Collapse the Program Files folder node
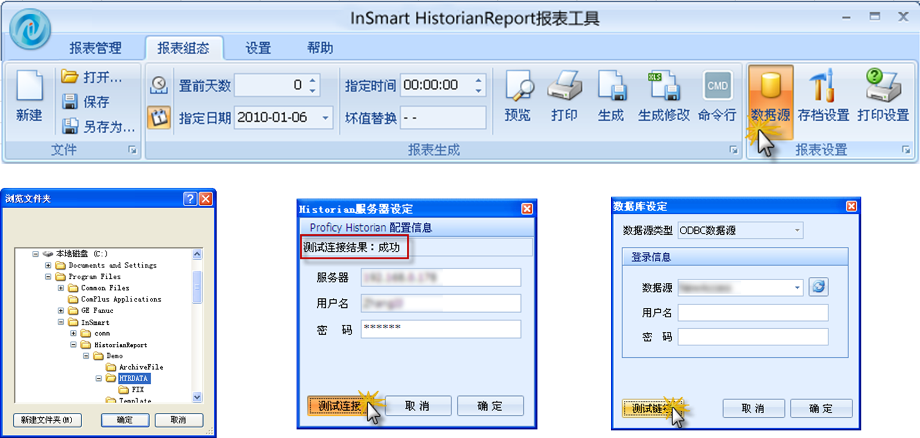The width and height of the screenshot is (920, 438). tap(48, 277)
